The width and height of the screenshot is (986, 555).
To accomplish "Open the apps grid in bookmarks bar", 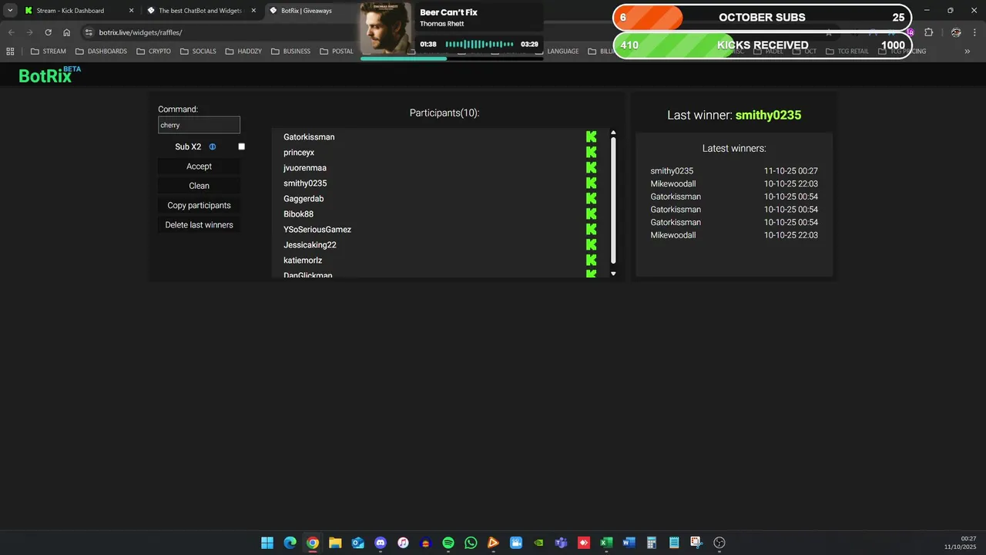I will click(10, 52).
